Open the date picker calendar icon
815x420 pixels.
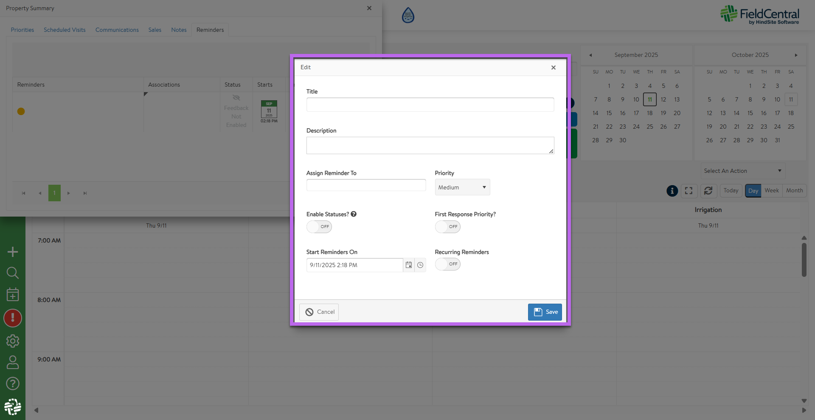click(x=408, y=265)
